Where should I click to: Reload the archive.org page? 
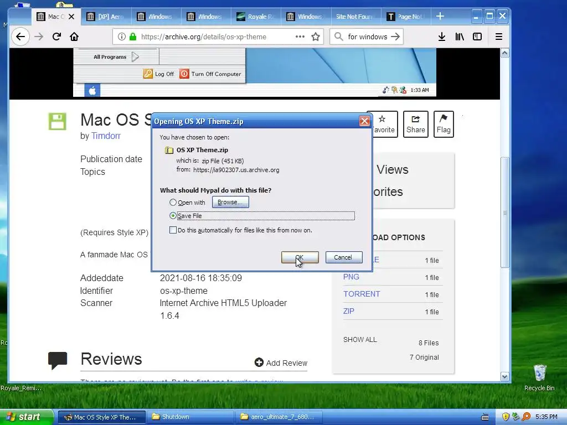[56, 37]
